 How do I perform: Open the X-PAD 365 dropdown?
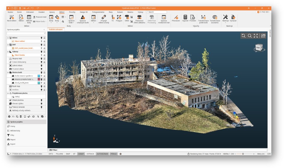263,12
